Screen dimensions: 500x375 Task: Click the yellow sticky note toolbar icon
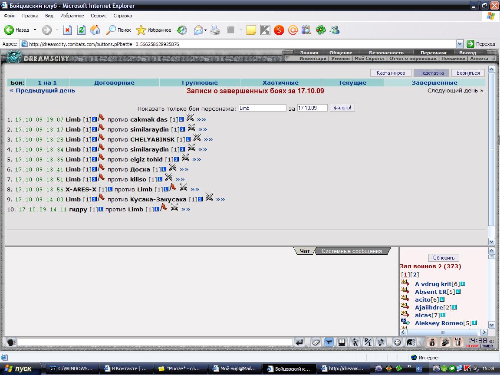(x=251, y=30)
